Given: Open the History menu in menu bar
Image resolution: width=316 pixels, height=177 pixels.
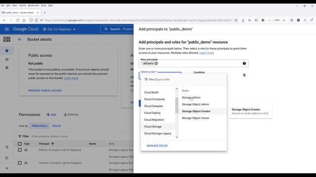Looking at the screenshot, I should click(x=23, y=5).
